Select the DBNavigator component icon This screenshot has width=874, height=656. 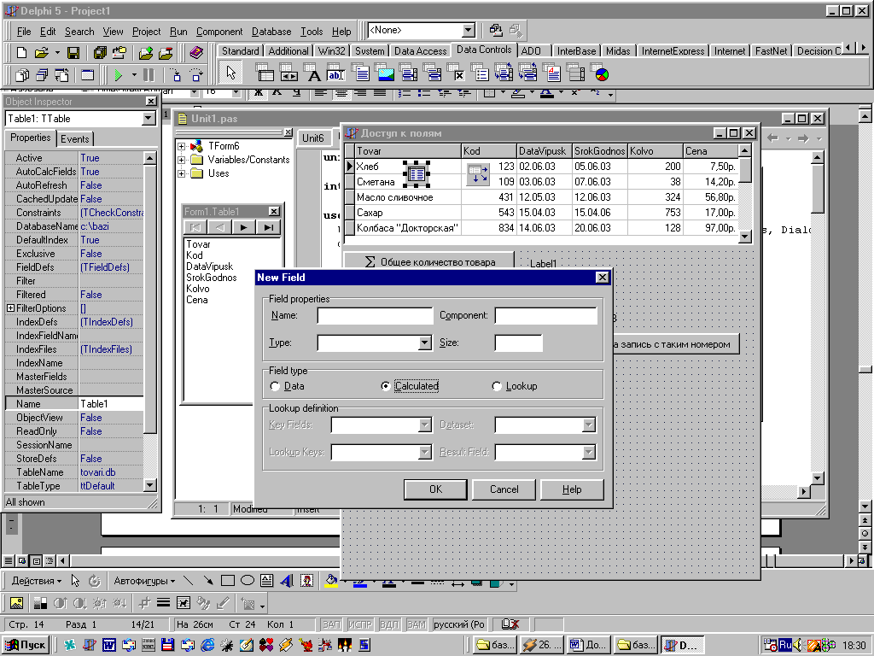click(288, 73)
